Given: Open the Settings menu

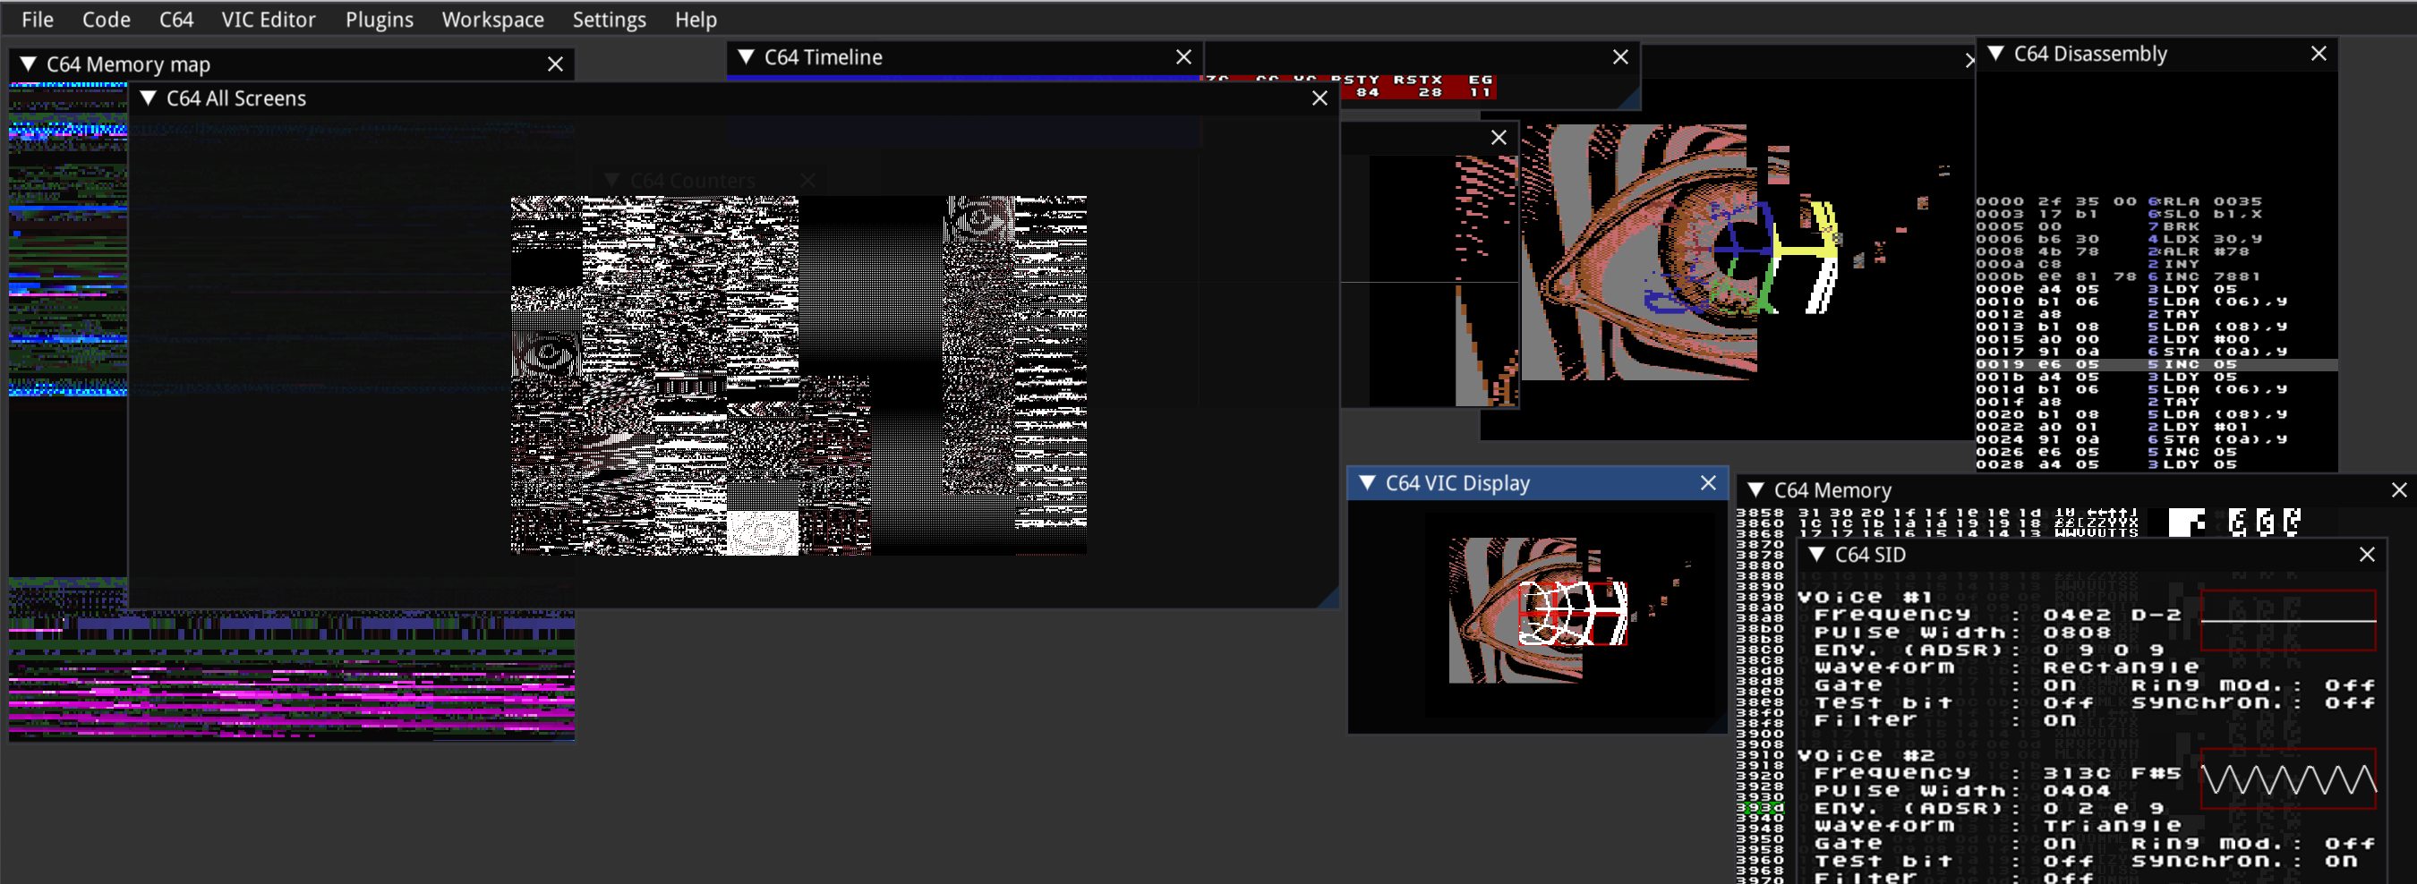Looking at the screenshot, I should coord(609,20).
